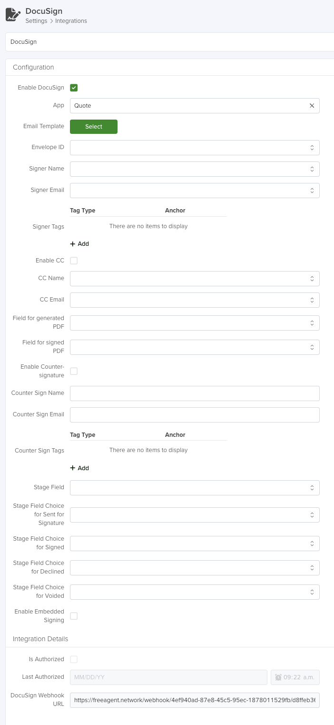The height and width of the screenshot is (725, 334).
Task: Uncheck the Enable DocuSign checkbox
Action: coord(74,88)
